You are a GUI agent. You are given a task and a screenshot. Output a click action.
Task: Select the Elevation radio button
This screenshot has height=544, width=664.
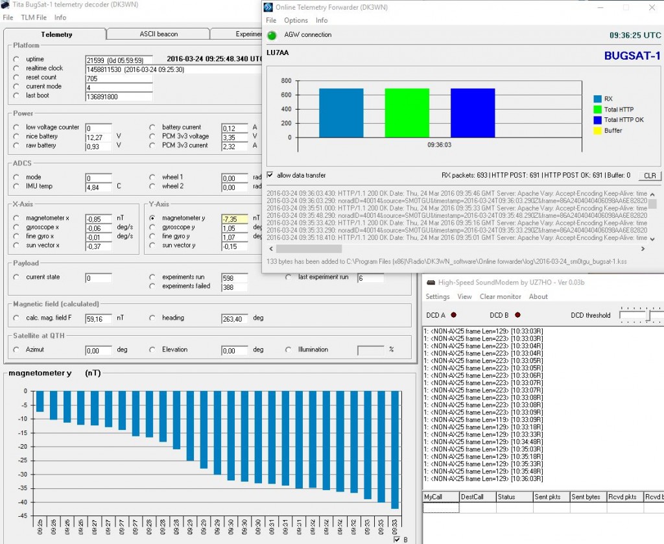[x=152, y=349]
